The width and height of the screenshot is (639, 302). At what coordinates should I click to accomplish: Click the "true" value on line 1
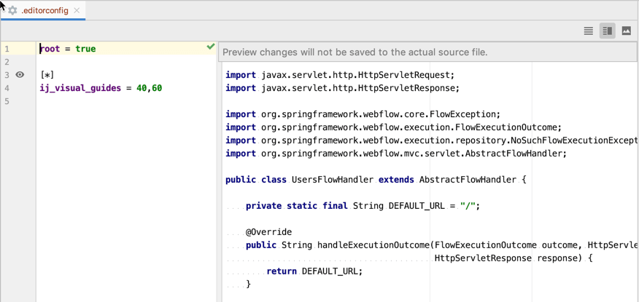(85, 49)
